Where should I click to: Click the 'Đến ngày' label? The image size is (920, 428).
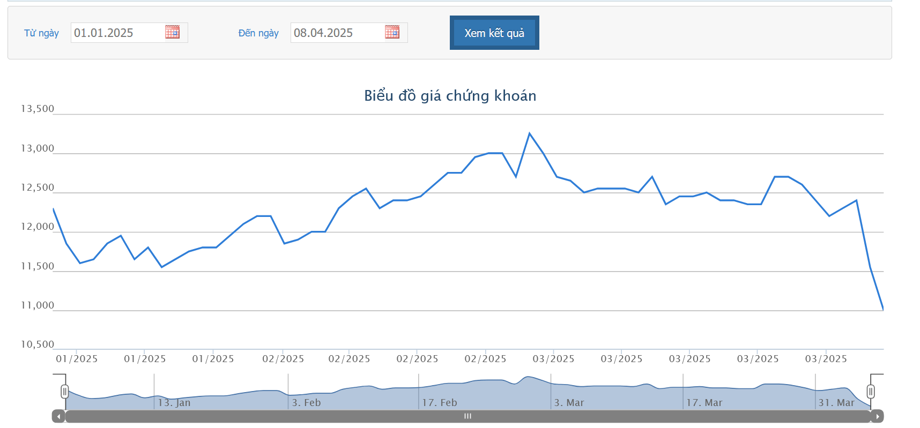point(258,33)
